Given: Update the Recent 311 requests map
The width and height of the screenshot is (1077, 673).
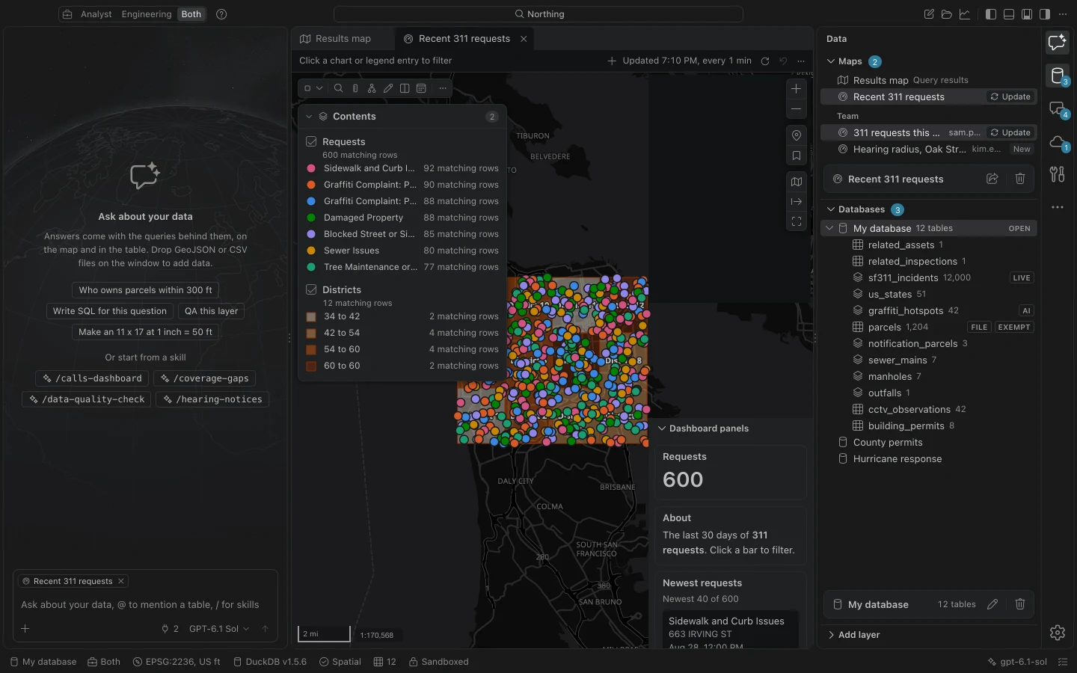Looking at the screenshot, I should tap(1010, 97).
